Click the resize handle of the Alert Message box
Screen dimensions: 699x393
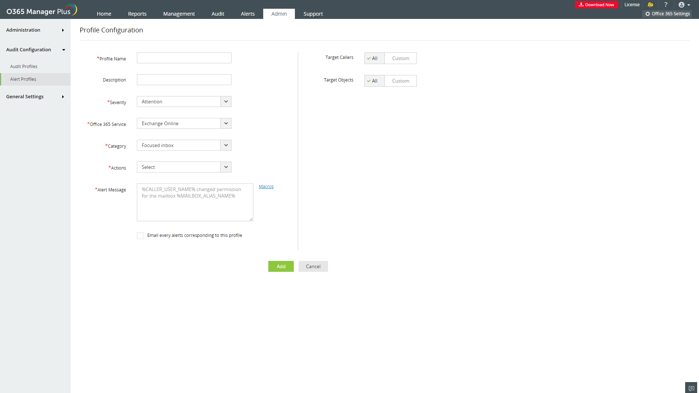251,219
